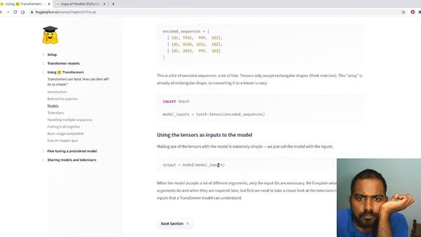Click the Next Section button

pos(175,224)
